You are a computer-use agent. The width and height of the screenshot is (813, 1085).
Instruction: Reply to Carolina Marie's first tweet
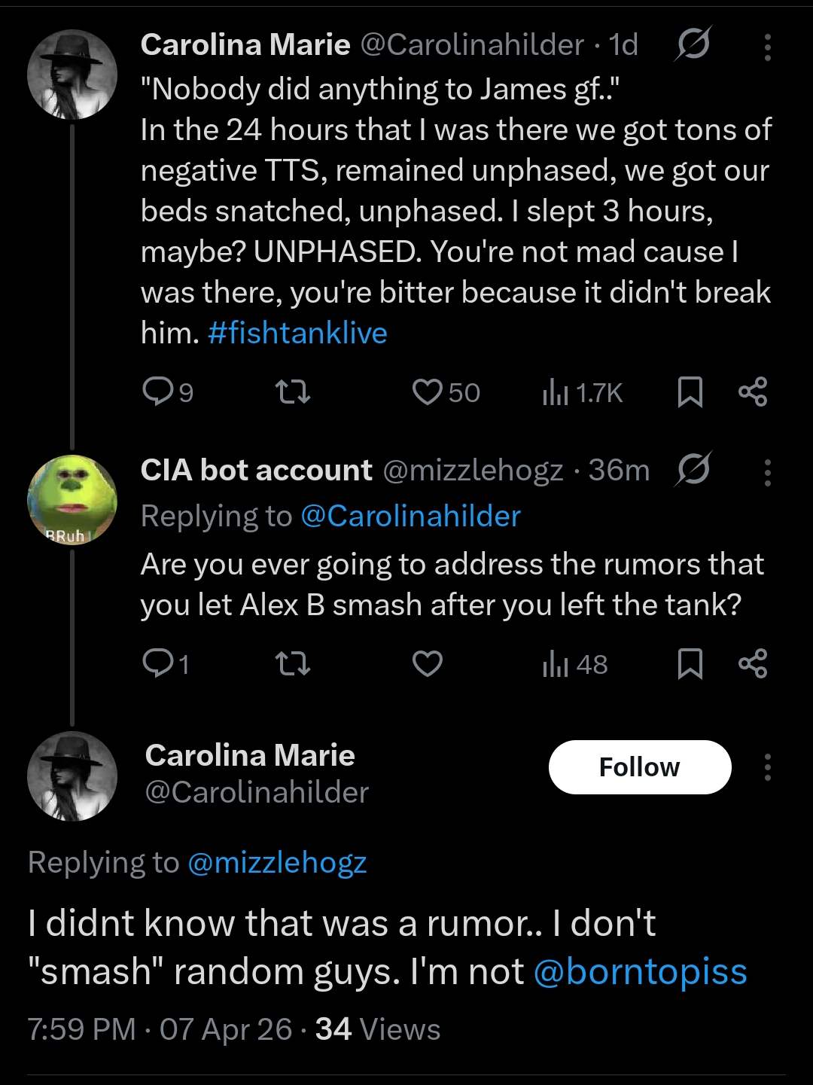click(158, 392)
